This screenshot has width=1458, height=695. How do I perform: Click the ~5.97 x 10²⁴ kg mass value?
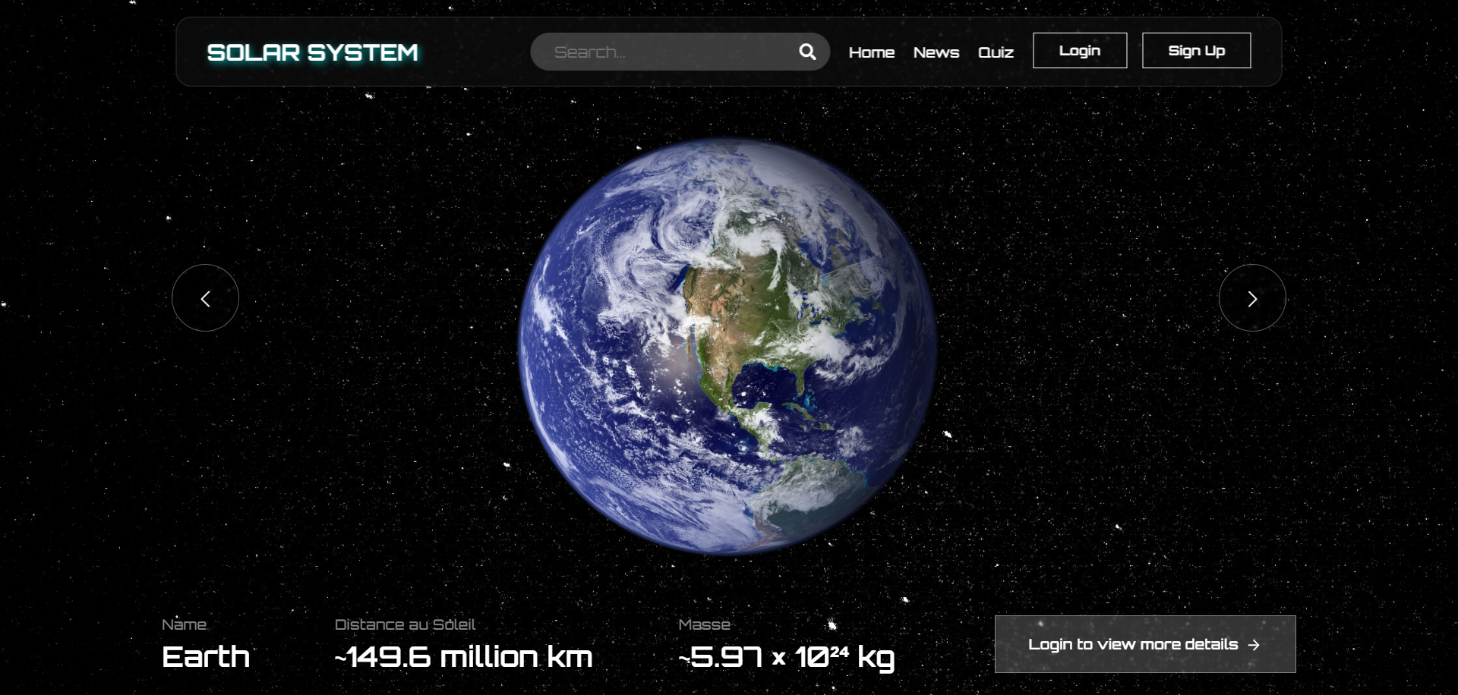(x=787, y=657)
